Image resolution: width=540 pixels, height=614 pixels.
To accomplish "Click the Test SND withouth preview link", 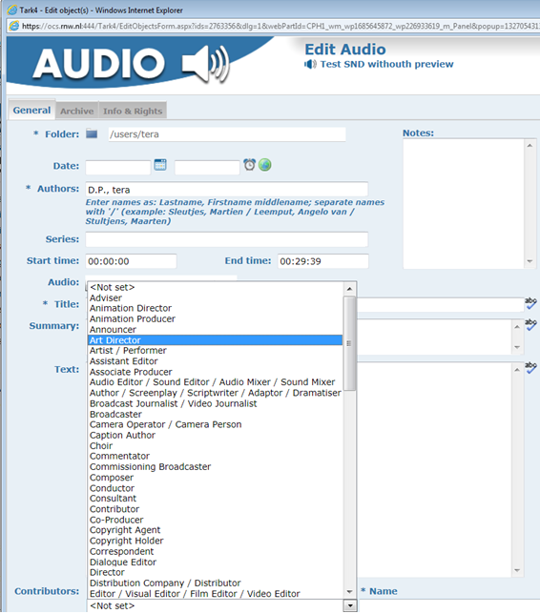I will pos(386,64).
